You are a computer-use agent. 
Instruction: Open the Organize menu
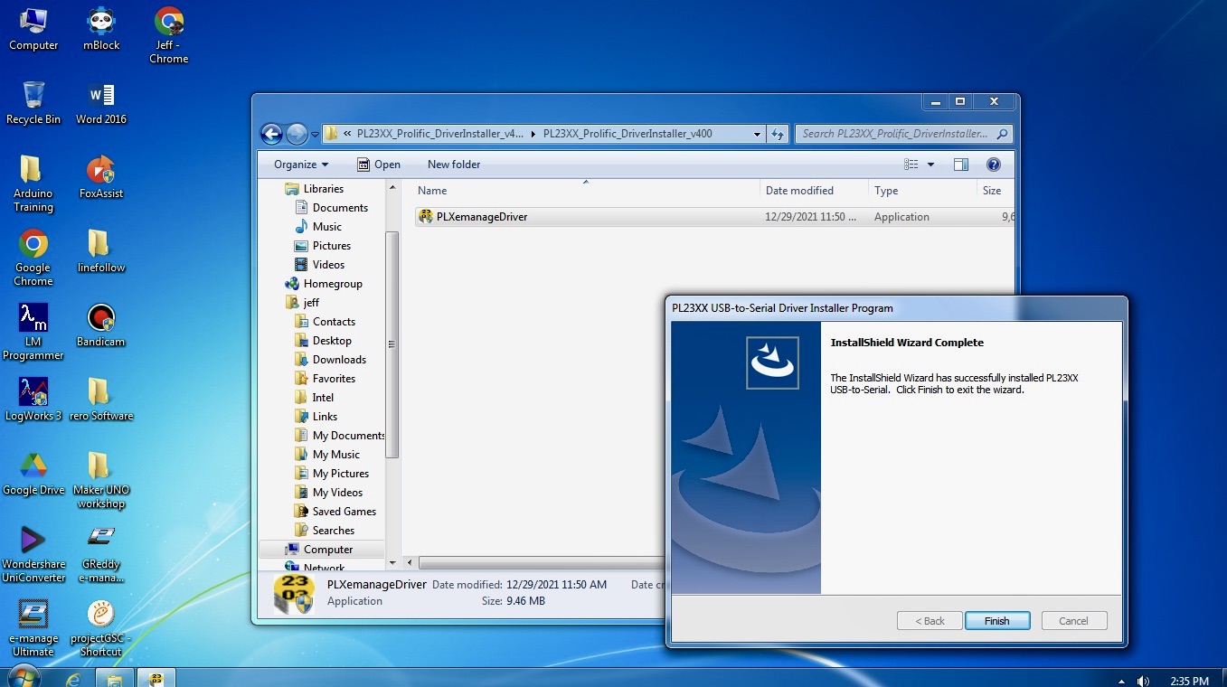301,165
